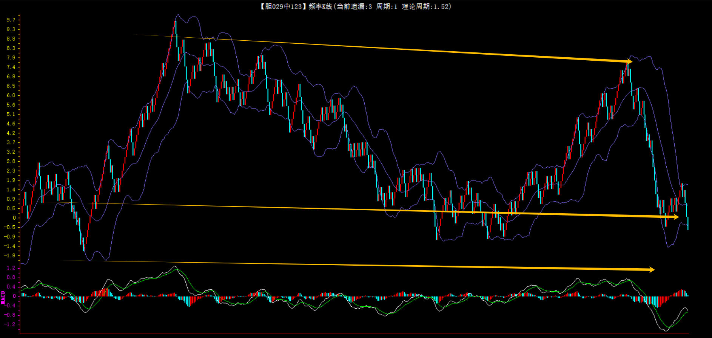
Task: Click the 7.4 y-axis label
Action: [x=11, y=67]
